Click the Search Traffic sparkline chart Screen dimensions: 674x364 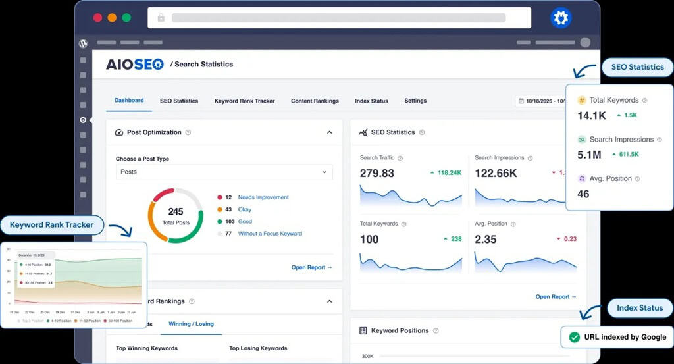[411, 195]
